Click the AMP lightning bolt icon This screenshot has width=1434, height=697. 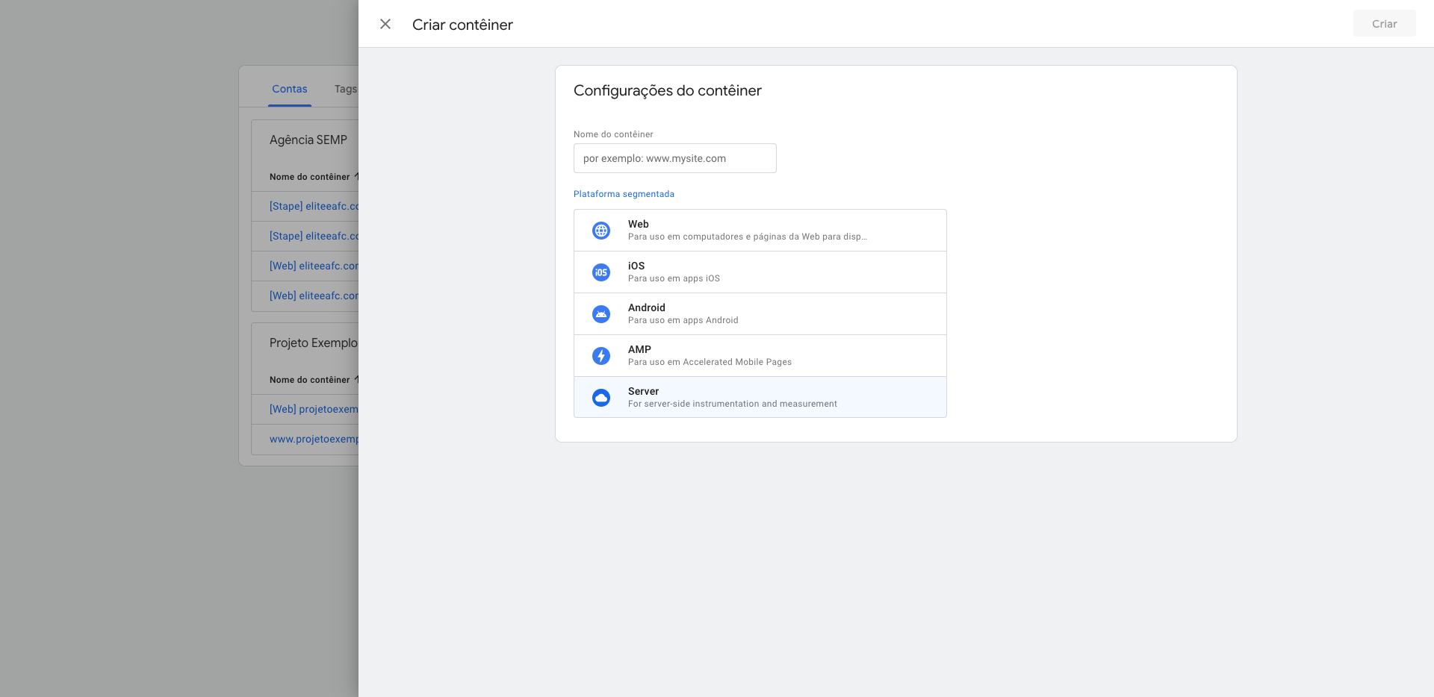[x=601, y=356]
